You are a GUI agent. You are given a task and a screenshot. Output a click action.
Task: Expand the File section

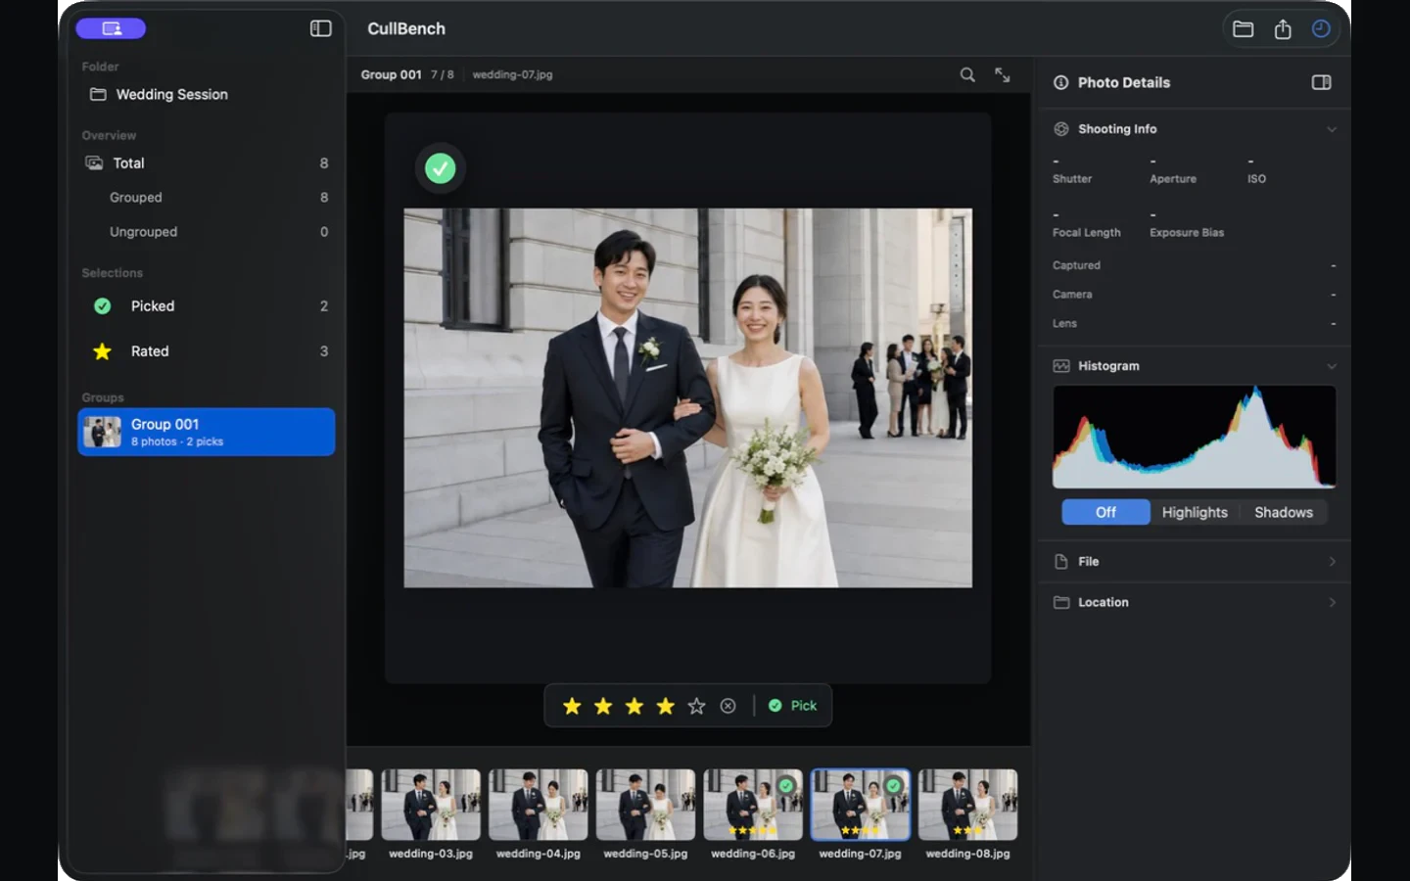point(1195,562)
